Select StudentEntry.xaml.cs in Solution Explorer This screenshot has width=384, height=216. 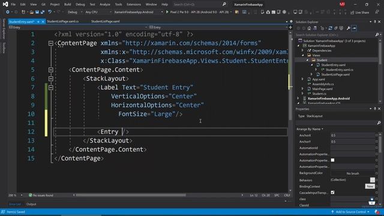click(339, 70)
